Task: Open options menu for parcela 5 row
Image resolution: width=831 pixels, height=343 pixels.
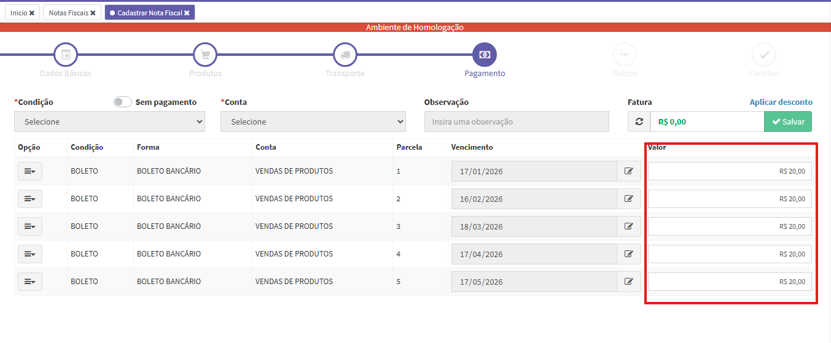Action: click(29, 282)
